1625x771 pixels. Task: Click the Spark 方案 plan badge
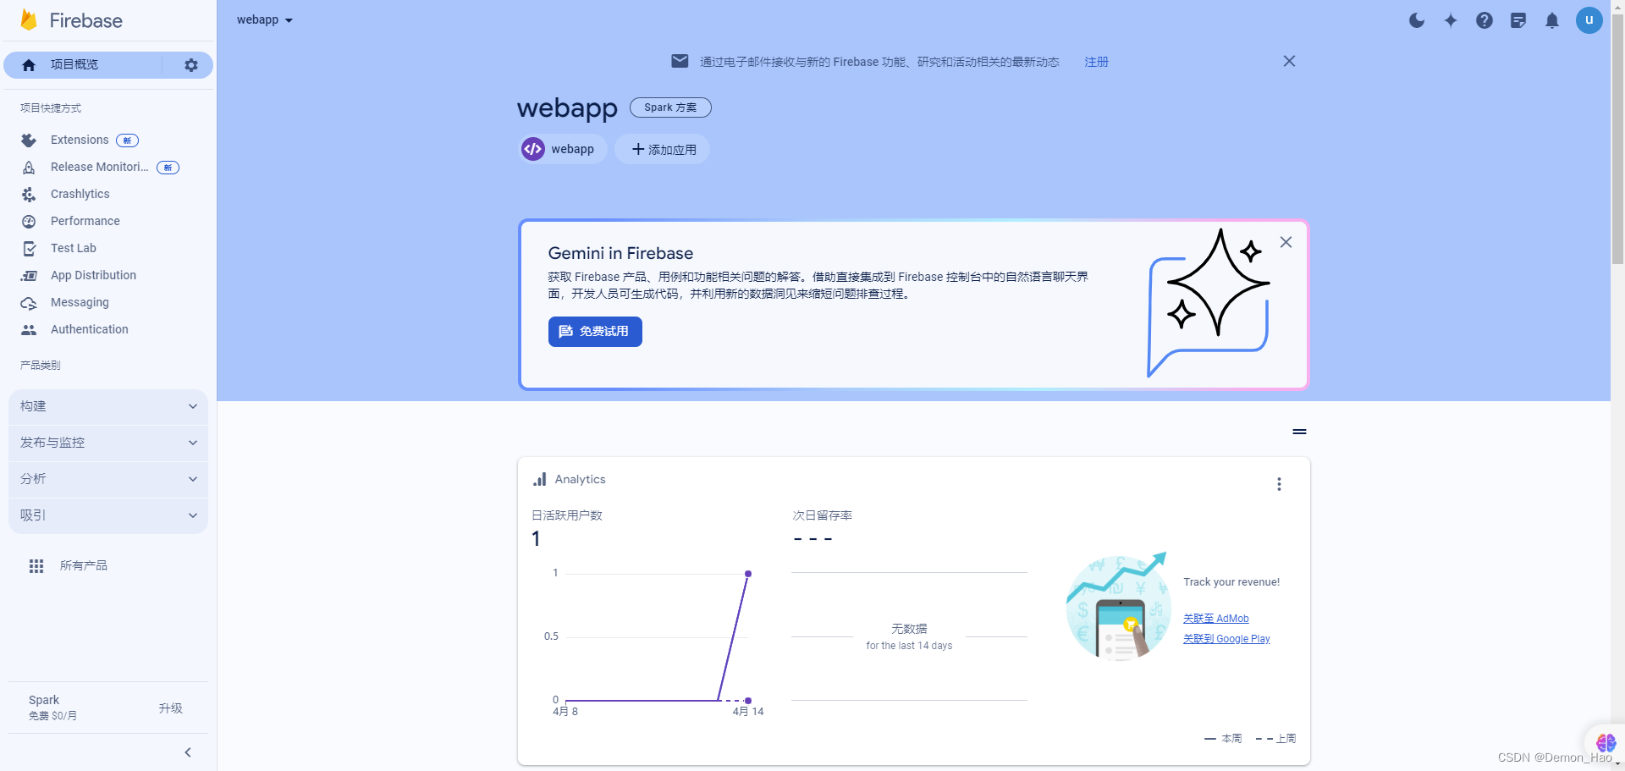(x=670, y=107)
